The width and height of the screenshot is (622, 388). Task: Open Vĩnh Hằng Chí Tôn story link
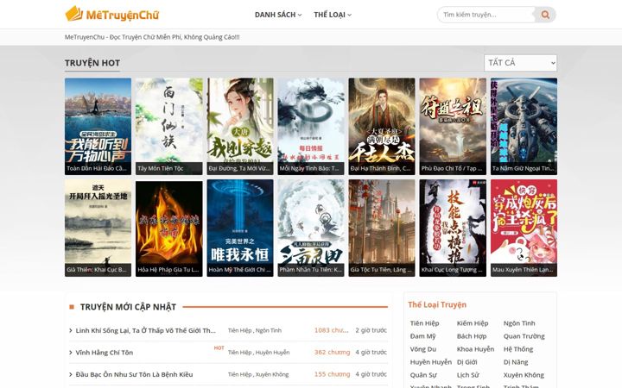(105, 353)
